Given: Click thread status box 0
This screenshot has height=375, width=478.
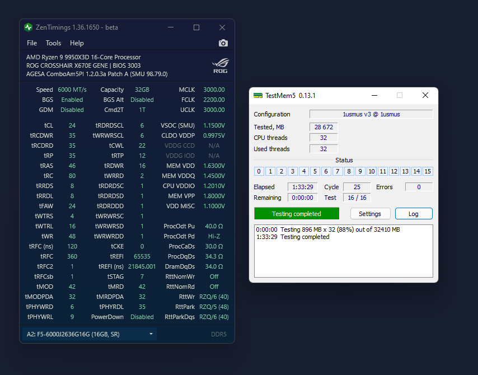Looking at the screenshot, I should (259, 171).
